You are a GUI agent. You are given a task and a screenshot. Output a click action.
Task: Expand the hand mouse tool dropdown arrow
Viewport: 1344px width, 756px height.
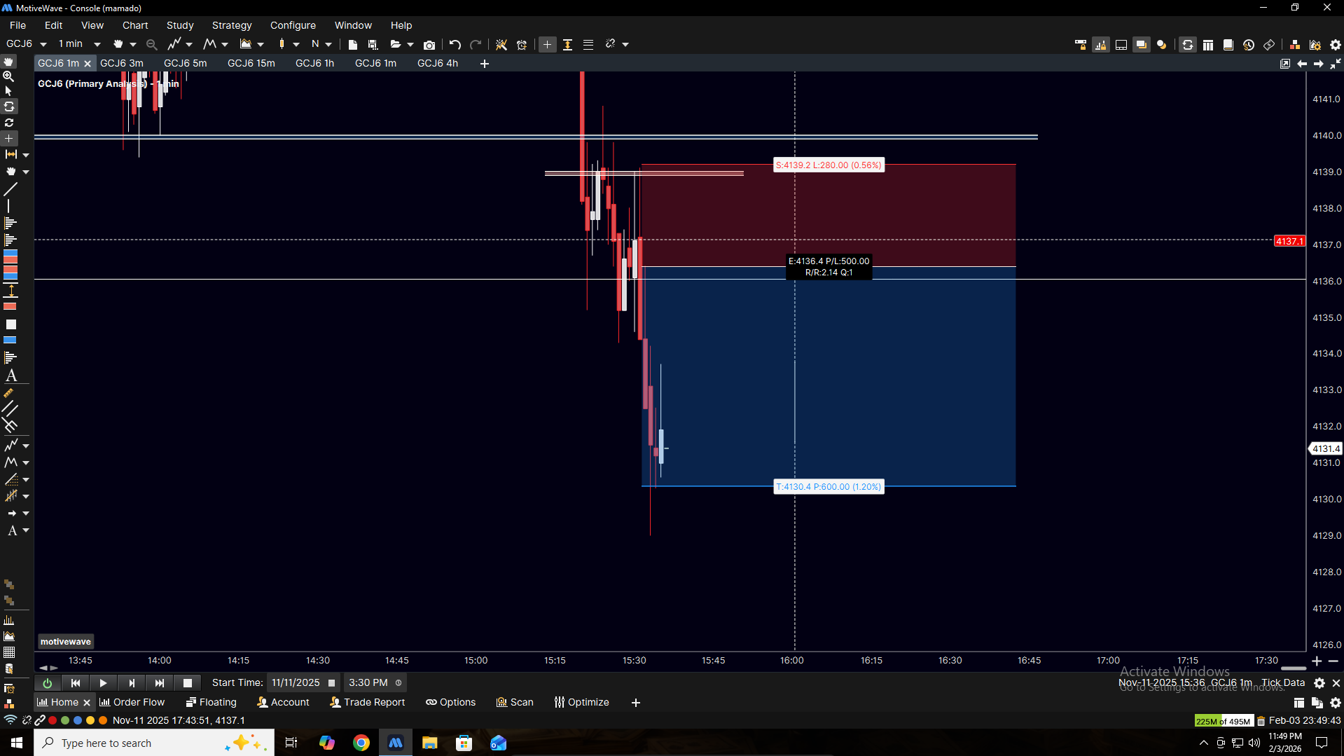point(133,44)
